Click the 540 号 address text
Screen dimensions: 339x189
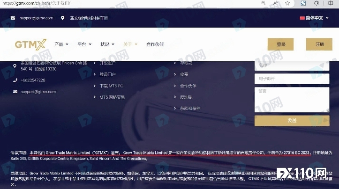[38, 69]
